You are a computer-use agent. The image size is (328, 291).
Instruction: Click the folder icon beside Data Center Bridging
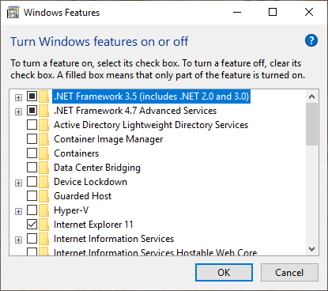click(43, 168)
